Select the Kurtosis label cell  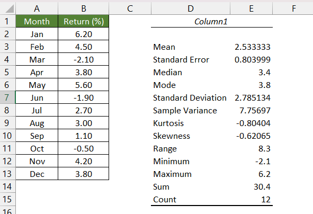click(x=191, y=123)
